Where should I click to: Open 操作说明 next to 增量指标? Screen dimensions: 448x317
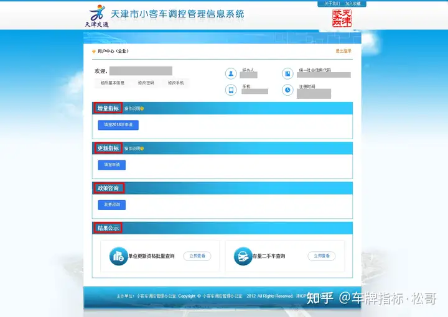pos(134,108)
